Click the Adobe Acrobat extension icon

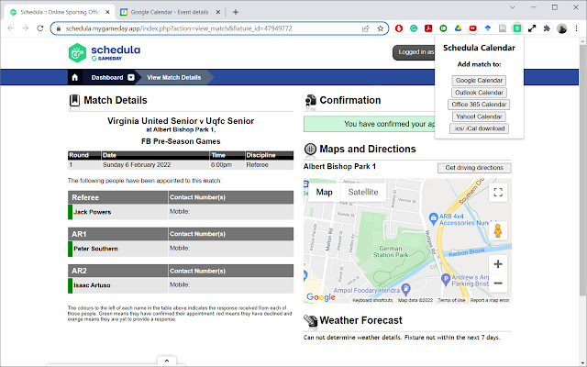tap(428, 28)
